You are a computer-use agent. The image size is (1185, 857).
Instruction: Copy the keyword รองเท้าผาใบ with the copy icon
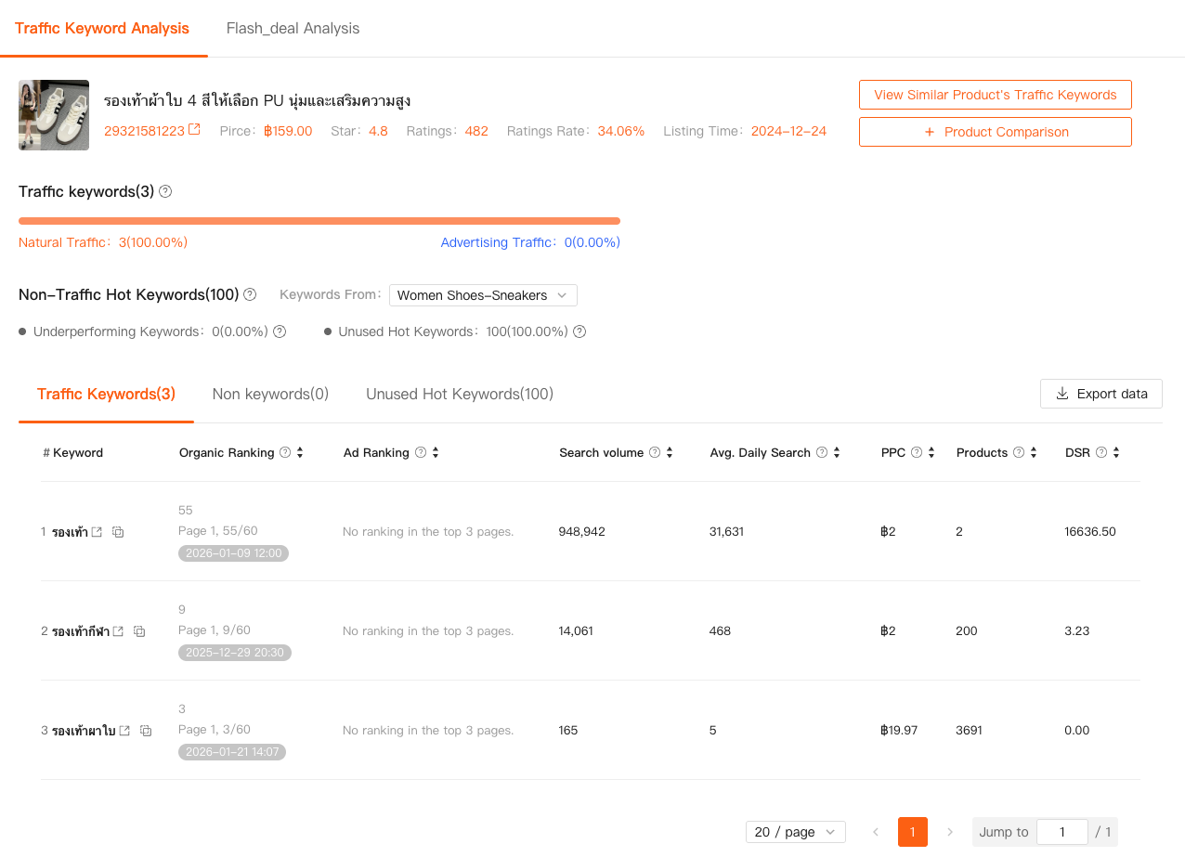pos(146,731)
